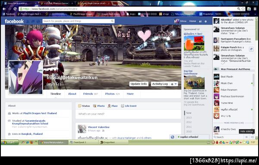Open the Photos profile tab
Viewport: 259px width, 165px height.
pyautogui.click(x=112, y=94)
